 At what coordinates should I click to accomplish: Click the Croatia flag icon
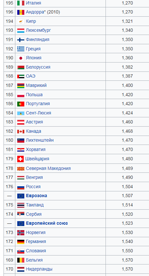(x=21, y=150)
